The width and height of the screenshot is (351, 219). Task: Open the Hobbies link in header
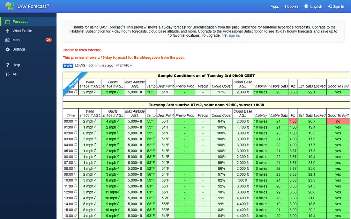(x=291, y=6)
